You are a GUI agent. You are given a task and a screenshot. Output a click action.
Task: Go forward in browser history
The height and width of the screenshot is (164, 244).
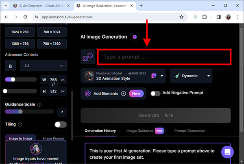(15, 17)
